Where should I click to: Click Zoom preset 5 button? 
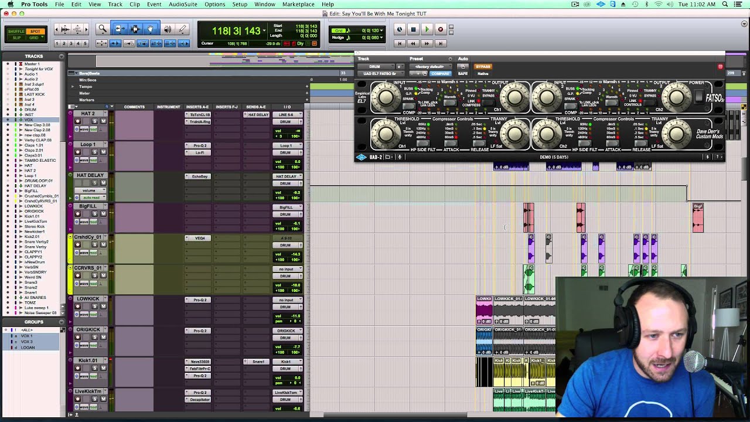point(86,43)
